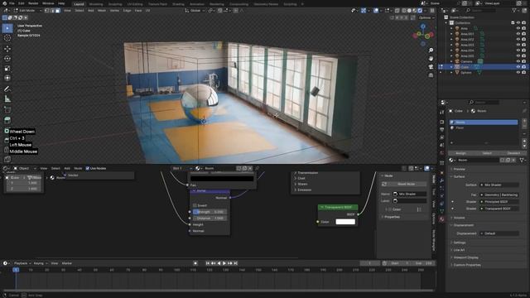Open the Modifiers wrench properties tab
Screen dimensions: 530x298
pyautogui.click(x=441, y=180)
